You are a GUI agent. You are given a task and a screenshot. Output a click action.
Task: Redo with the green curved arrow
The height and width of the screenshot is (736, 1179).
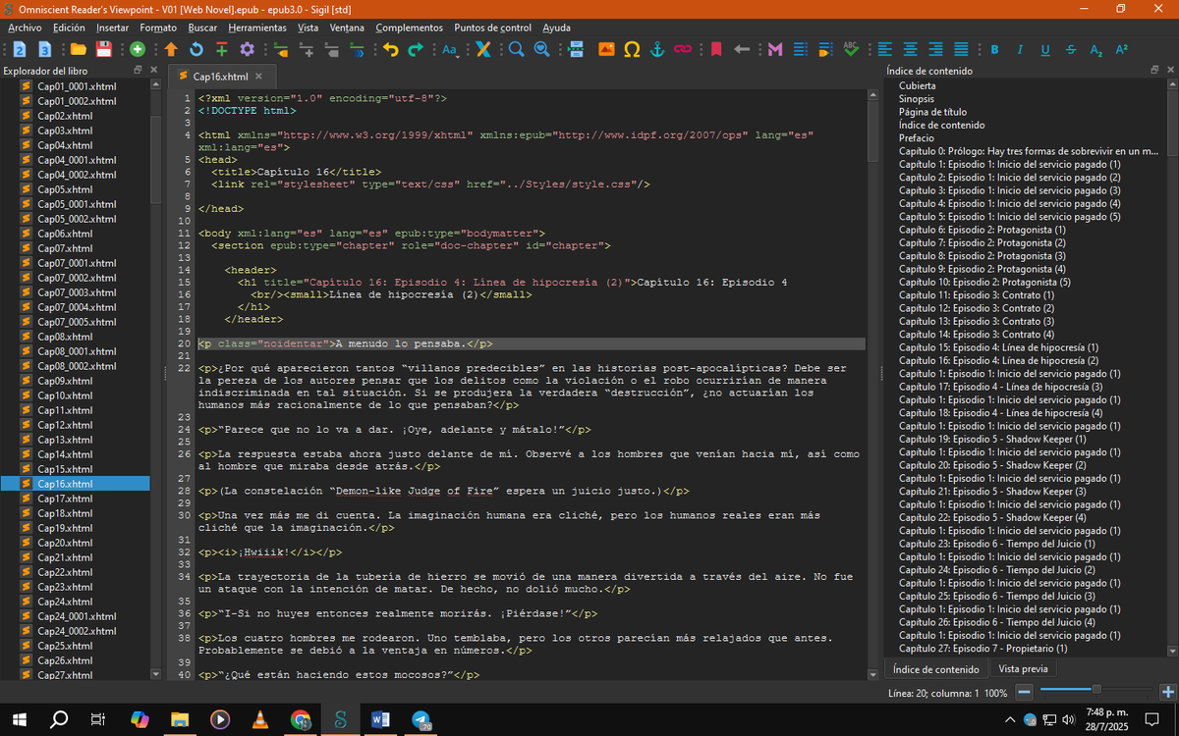point(417,49)
